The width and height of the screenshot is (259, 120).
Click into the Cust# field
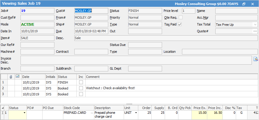coord(91,11)
